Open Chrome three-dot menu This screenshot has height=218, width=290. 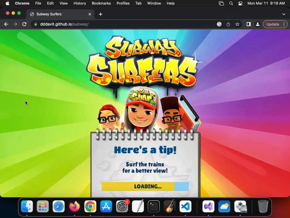[x=284, y=24]
